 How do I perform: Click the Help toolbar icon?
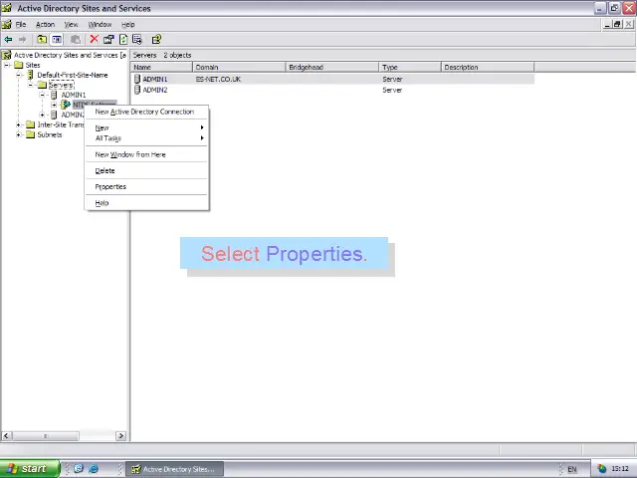point(156,40)
